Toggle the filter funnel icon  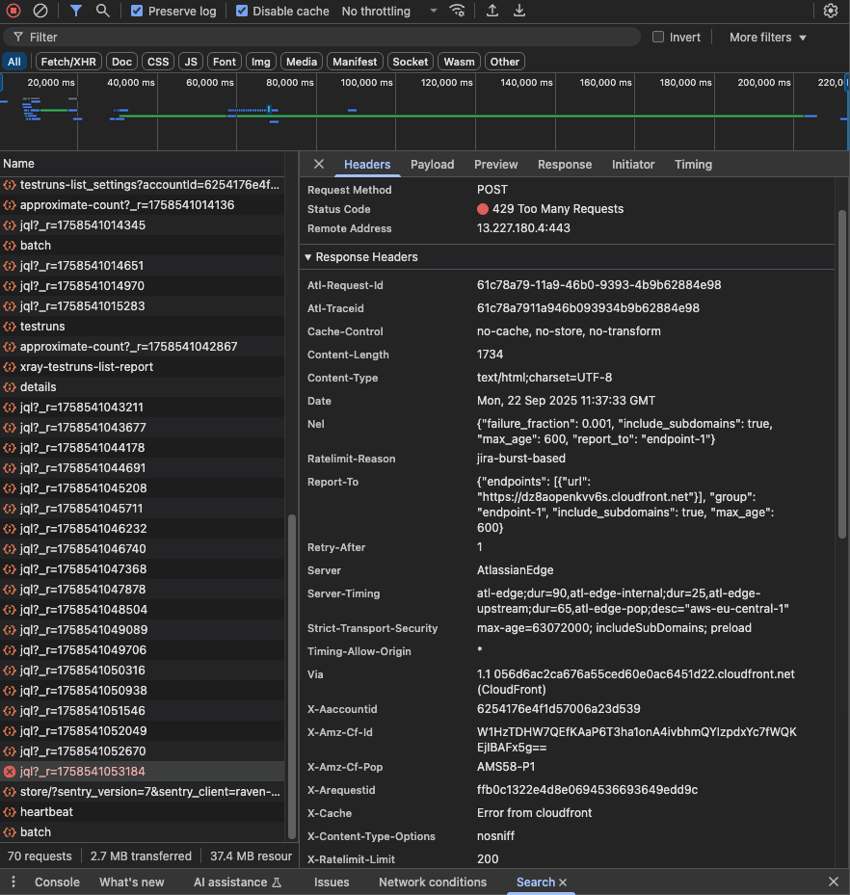pyautogui.click(x=76, y=11)
